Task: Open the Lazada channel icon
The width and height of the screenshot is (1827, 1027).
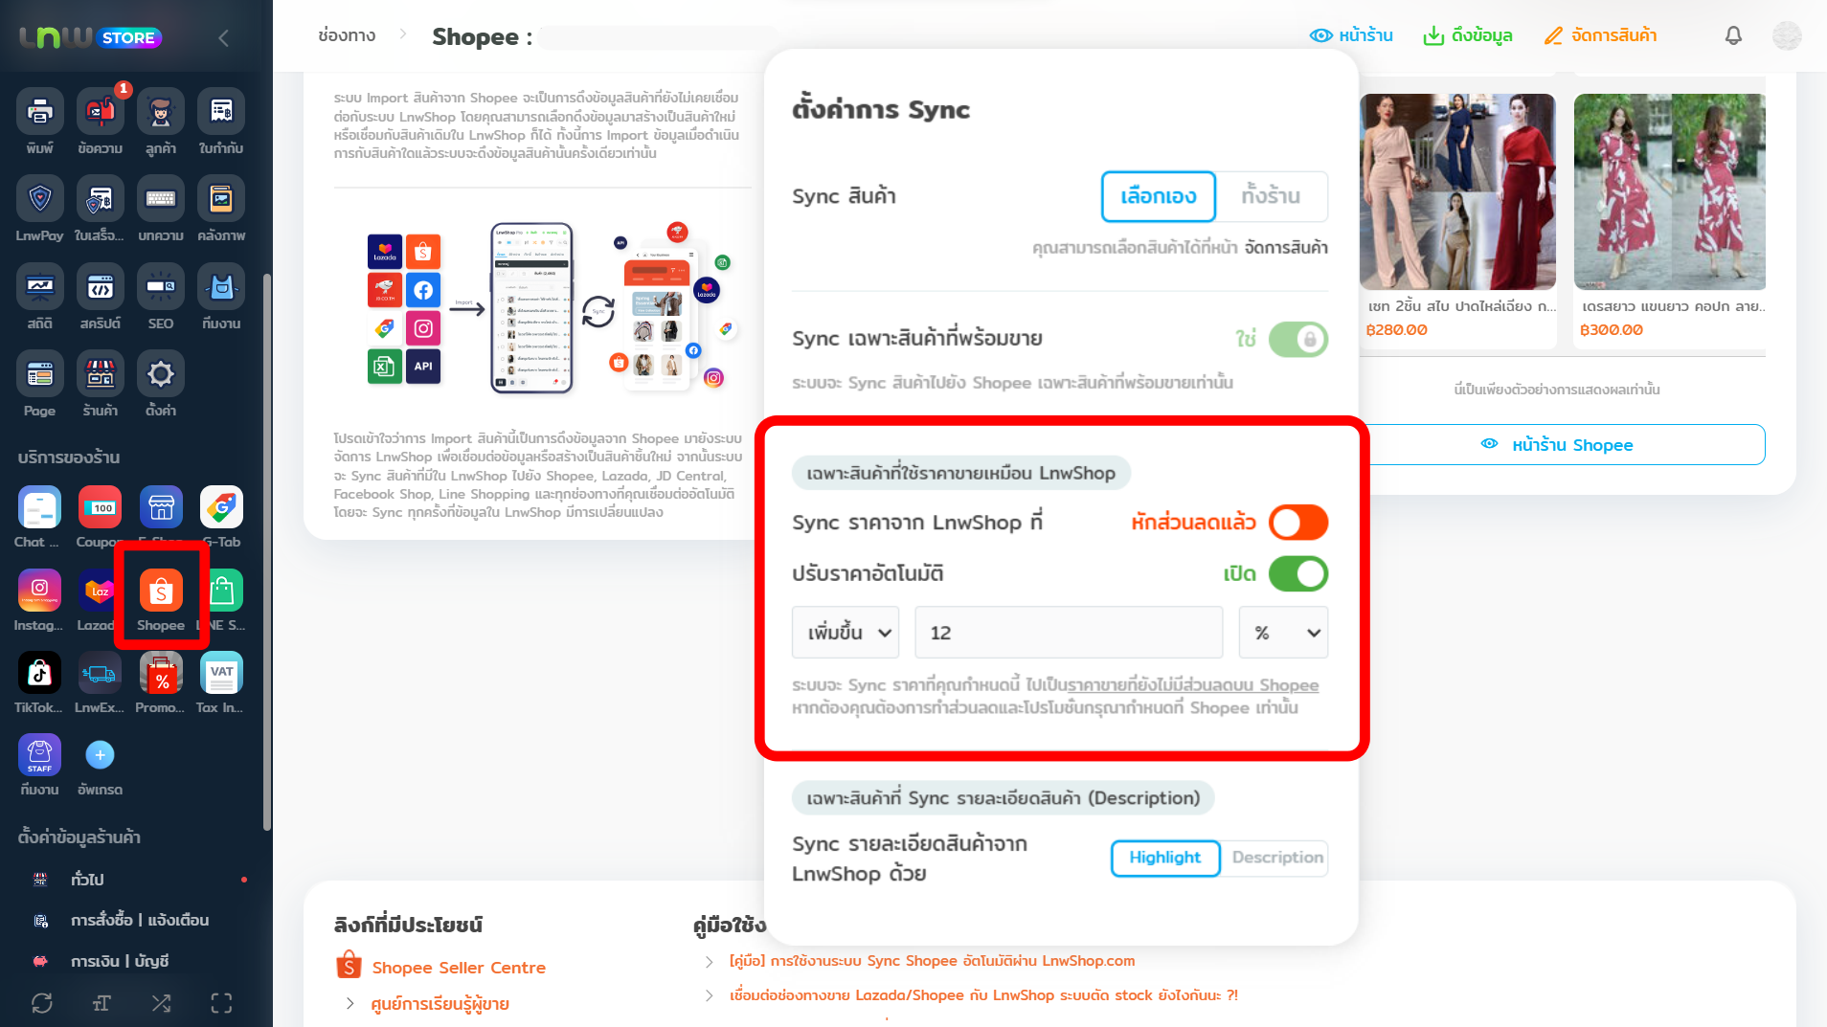Action: coord(99,592)
